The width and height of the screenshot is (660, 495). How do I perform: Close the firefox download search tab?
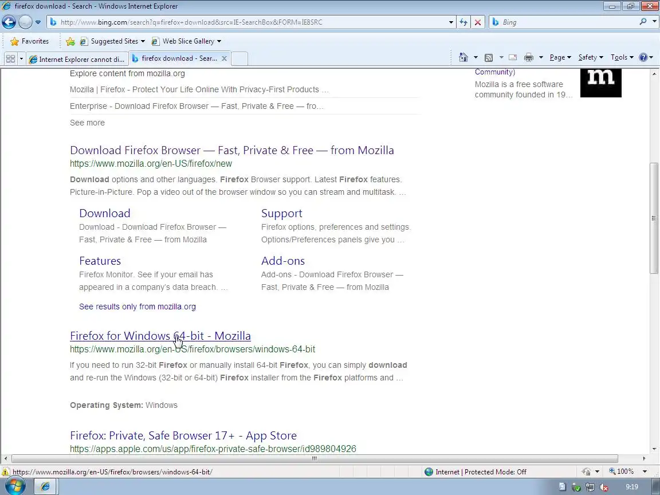click(x=225, y=58)
